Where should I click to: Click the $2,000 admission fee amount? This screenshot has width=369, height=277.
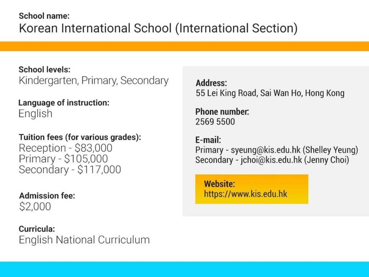35,207
